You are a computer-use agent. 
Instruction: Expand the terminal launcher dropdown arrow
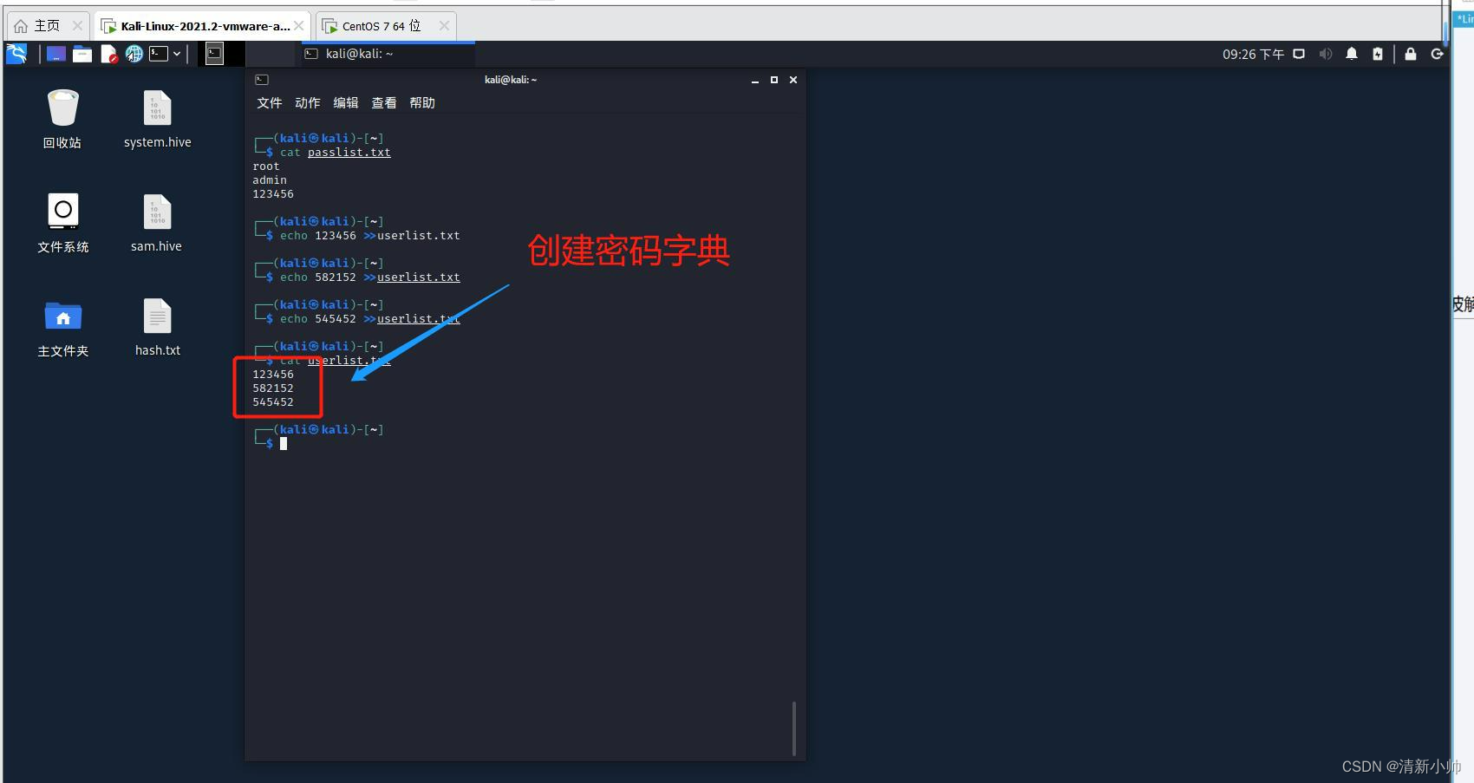tap(177, 53)
